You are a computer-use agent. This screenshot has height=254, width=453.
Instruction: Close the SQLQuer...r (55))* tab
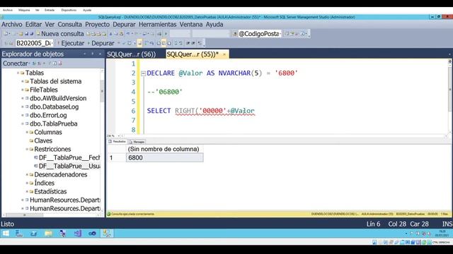point(224,54)
